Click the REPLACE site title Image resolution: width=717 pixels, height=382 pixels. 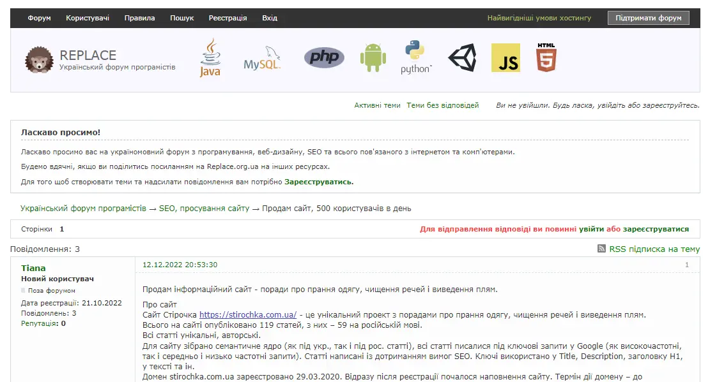coord(88,55)
